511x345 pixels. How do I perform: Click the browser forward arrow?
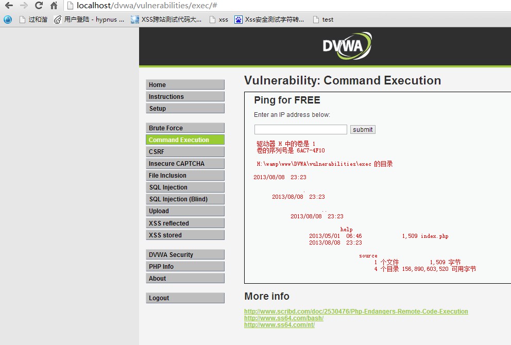[x=24, y=5]
